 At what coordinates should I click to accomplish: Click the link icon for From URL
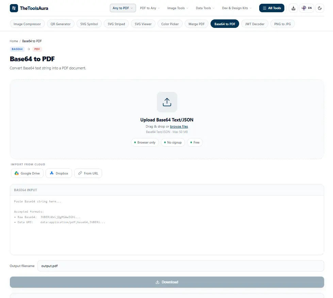pos(80,173)
